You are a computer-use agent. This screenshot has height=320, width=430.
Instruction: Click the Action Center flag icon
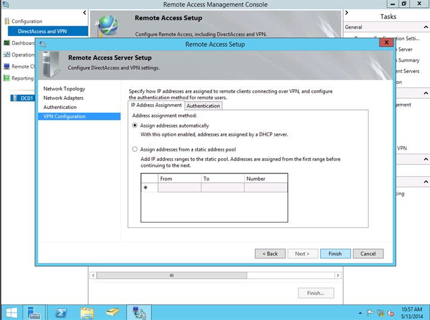(x=370, y=313)
